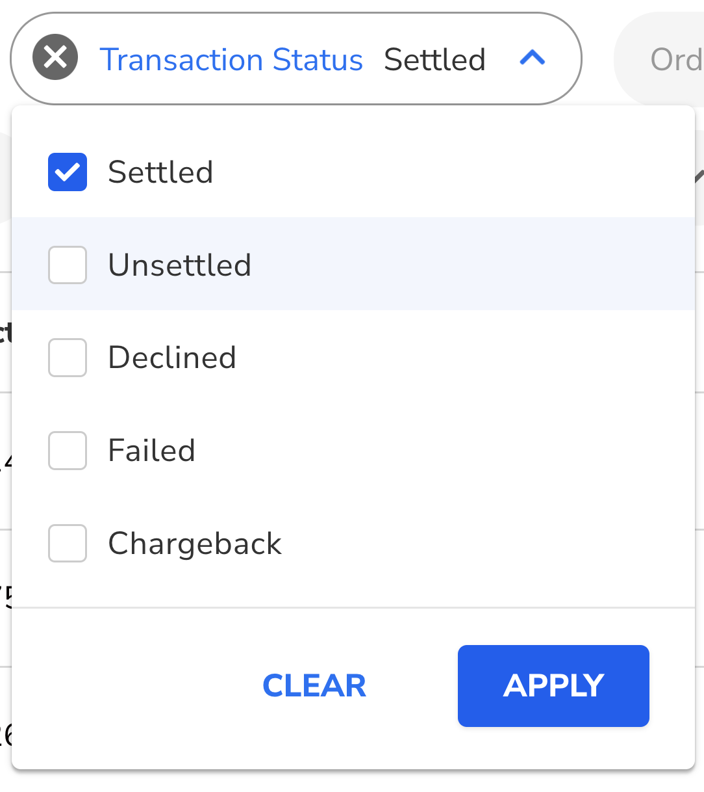The height and width of the screenshot is (792, 704).
Task: Open the partially visible Order filter pill
Action: 675,59
